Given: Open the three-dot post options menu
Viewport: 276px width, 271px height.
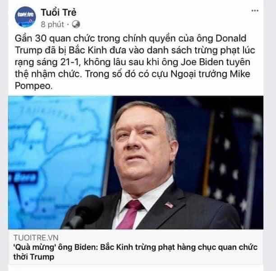Looking at the screenshot, I should click(255, 11).
